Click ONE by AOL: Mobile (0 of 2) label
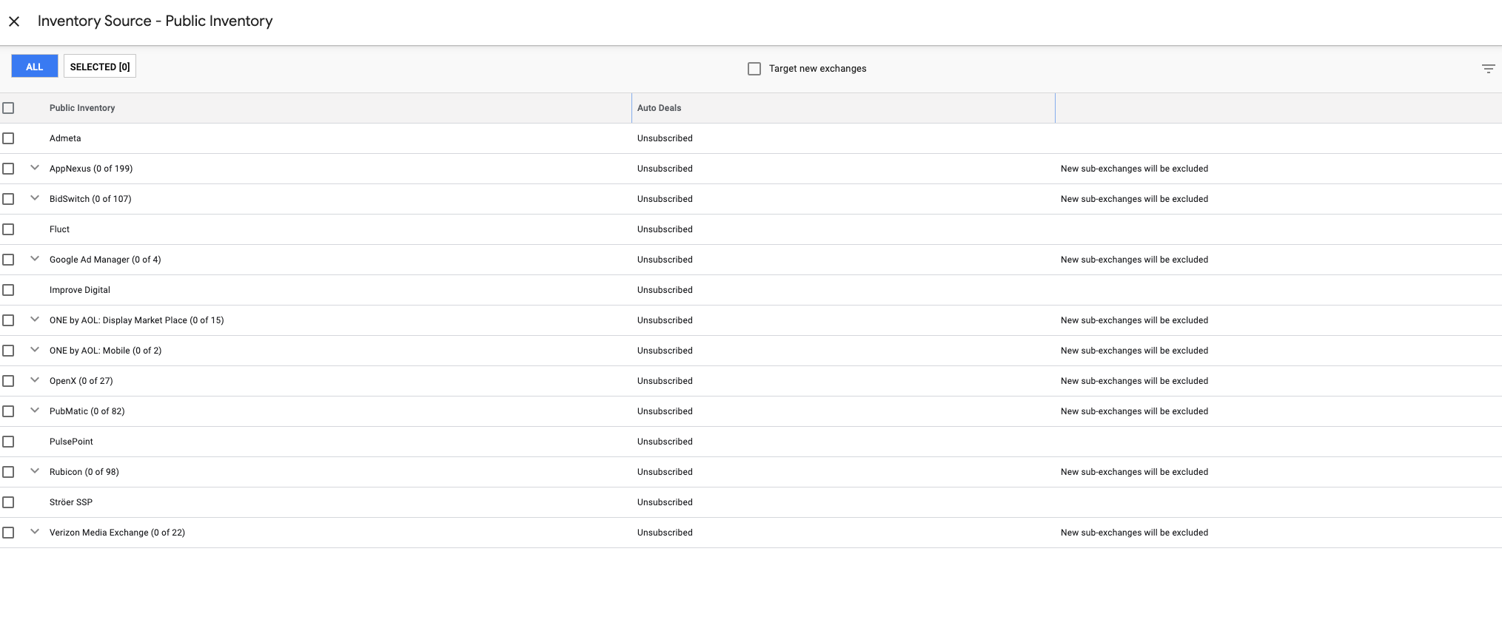This screenshot has height=631, width=1502. coord(105,351)
